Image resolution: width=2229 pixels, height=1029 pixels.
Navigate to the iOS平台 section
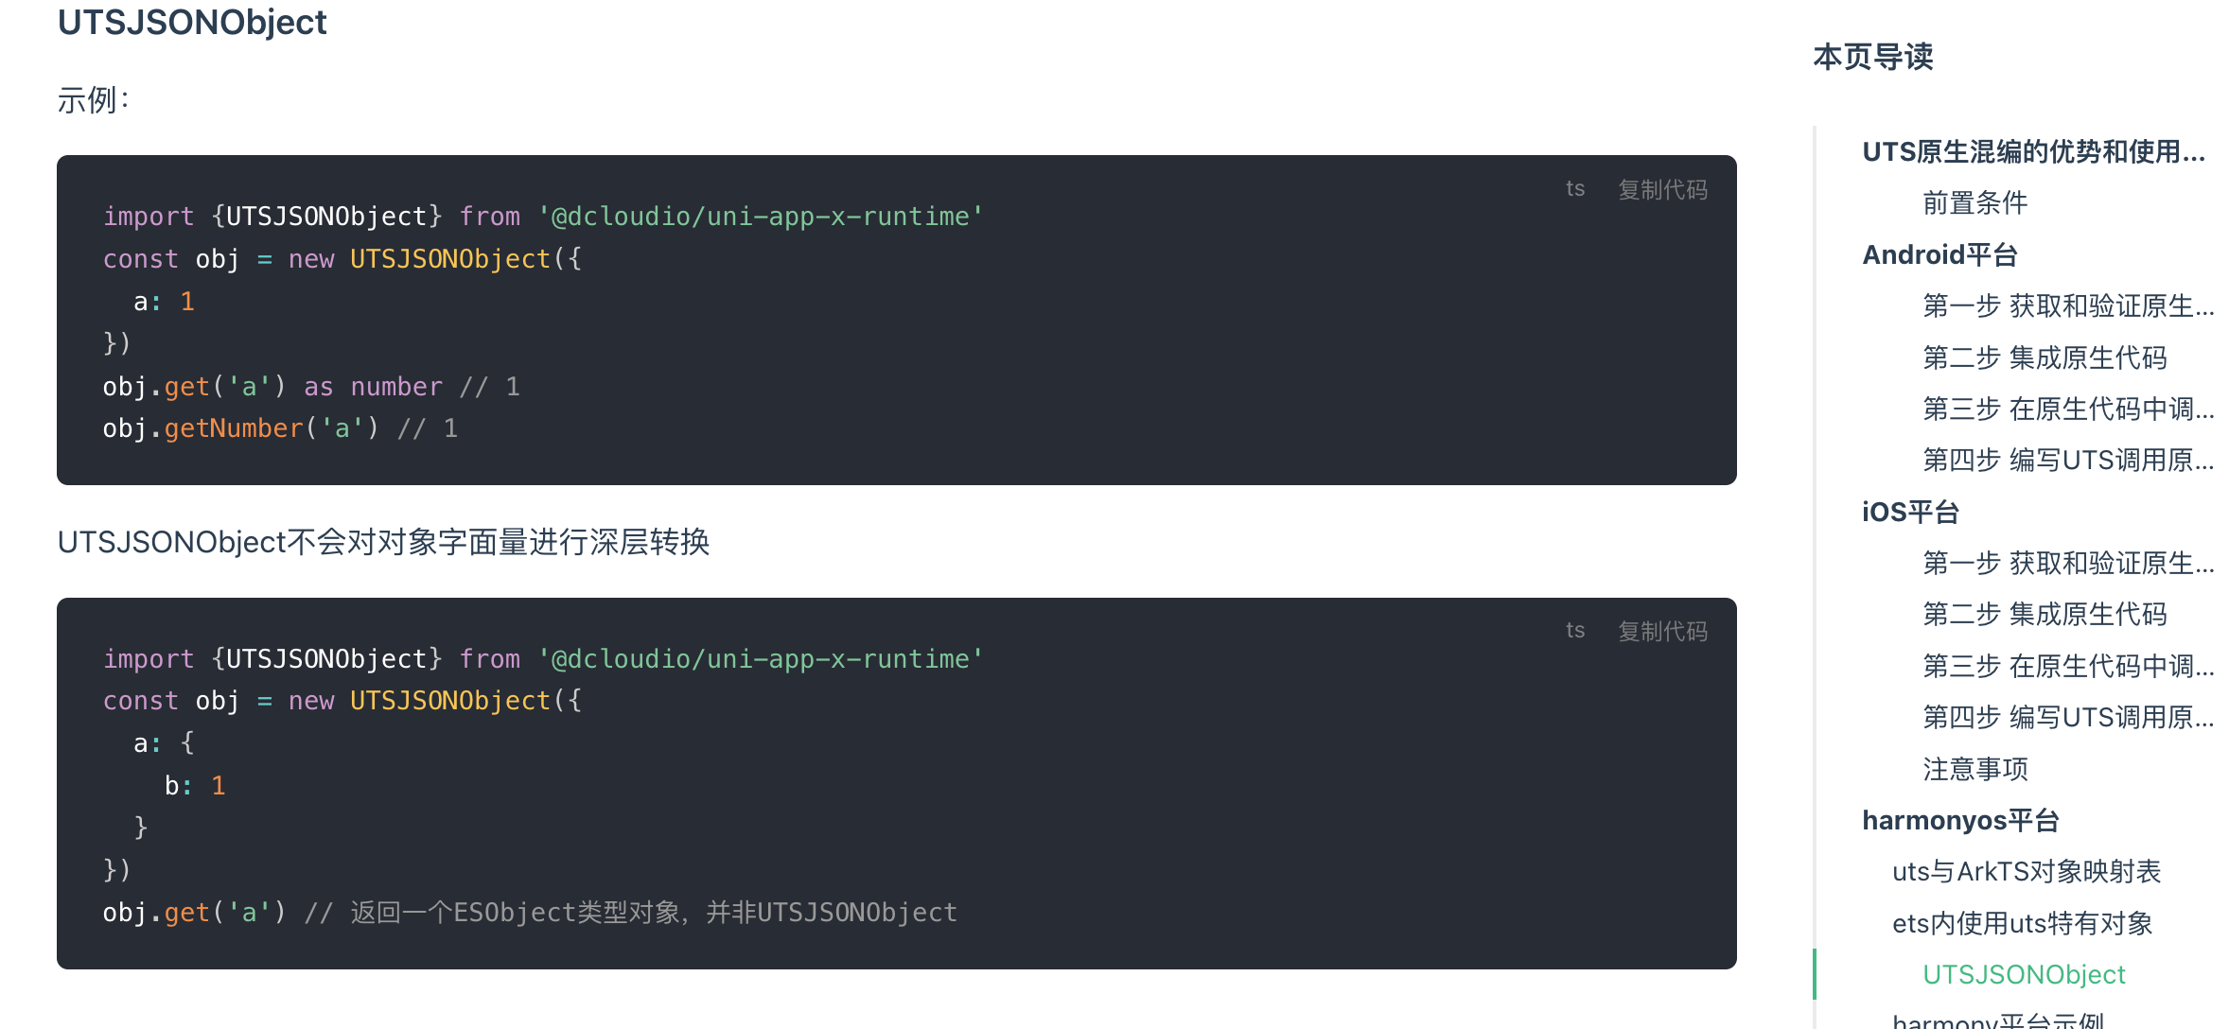[1909, 513]
